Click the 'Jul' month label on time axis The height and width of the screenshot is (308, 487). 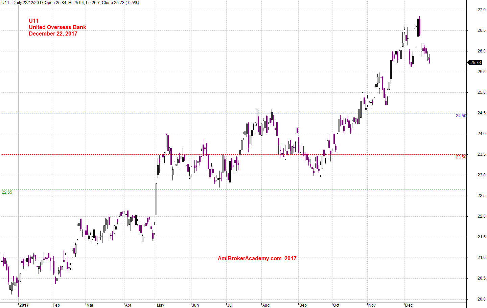[x=230, y=305]
